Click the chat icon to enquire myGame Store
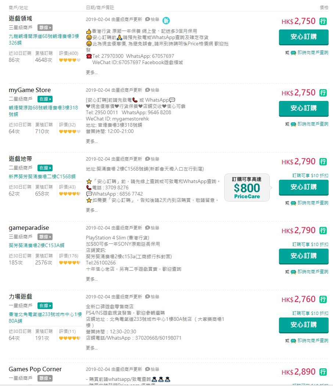The width and height of the screenshot is (333, 386). click(x=293, y=124)
